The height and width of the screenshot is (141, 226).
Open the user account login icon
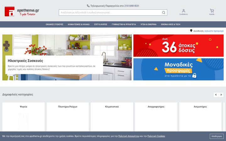184,12
